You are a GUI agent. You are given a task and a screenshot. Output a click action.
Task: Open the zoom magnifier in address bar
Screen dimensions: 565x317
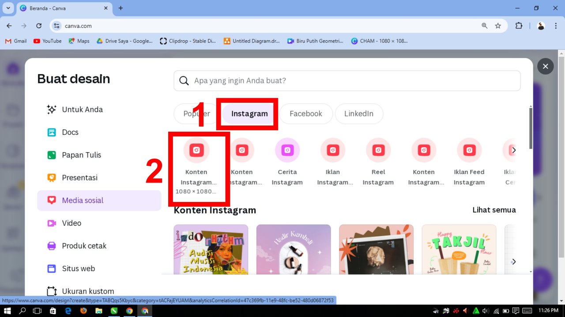click(485, 26)
